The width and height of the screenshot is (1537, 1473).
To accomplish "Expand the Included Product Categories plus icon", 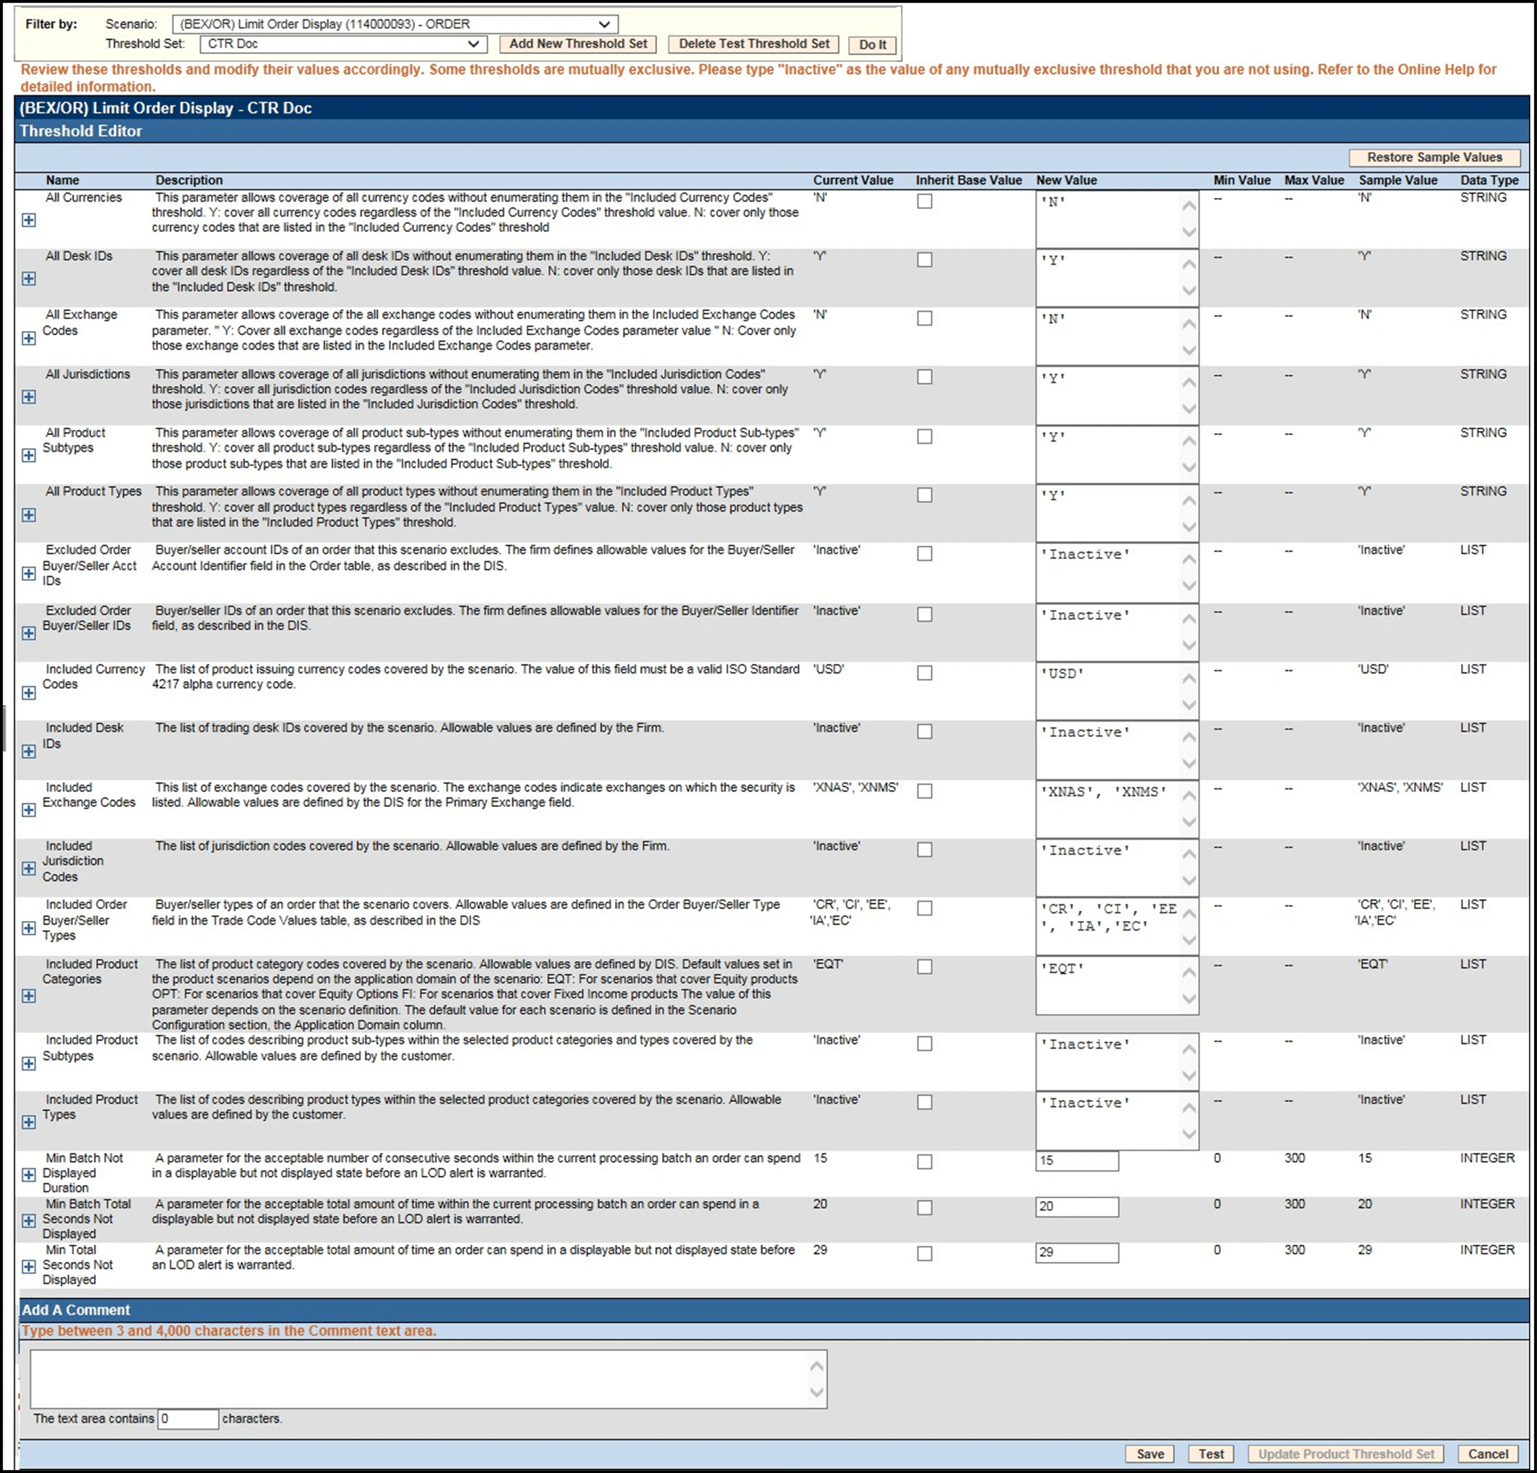I will 29,995.
